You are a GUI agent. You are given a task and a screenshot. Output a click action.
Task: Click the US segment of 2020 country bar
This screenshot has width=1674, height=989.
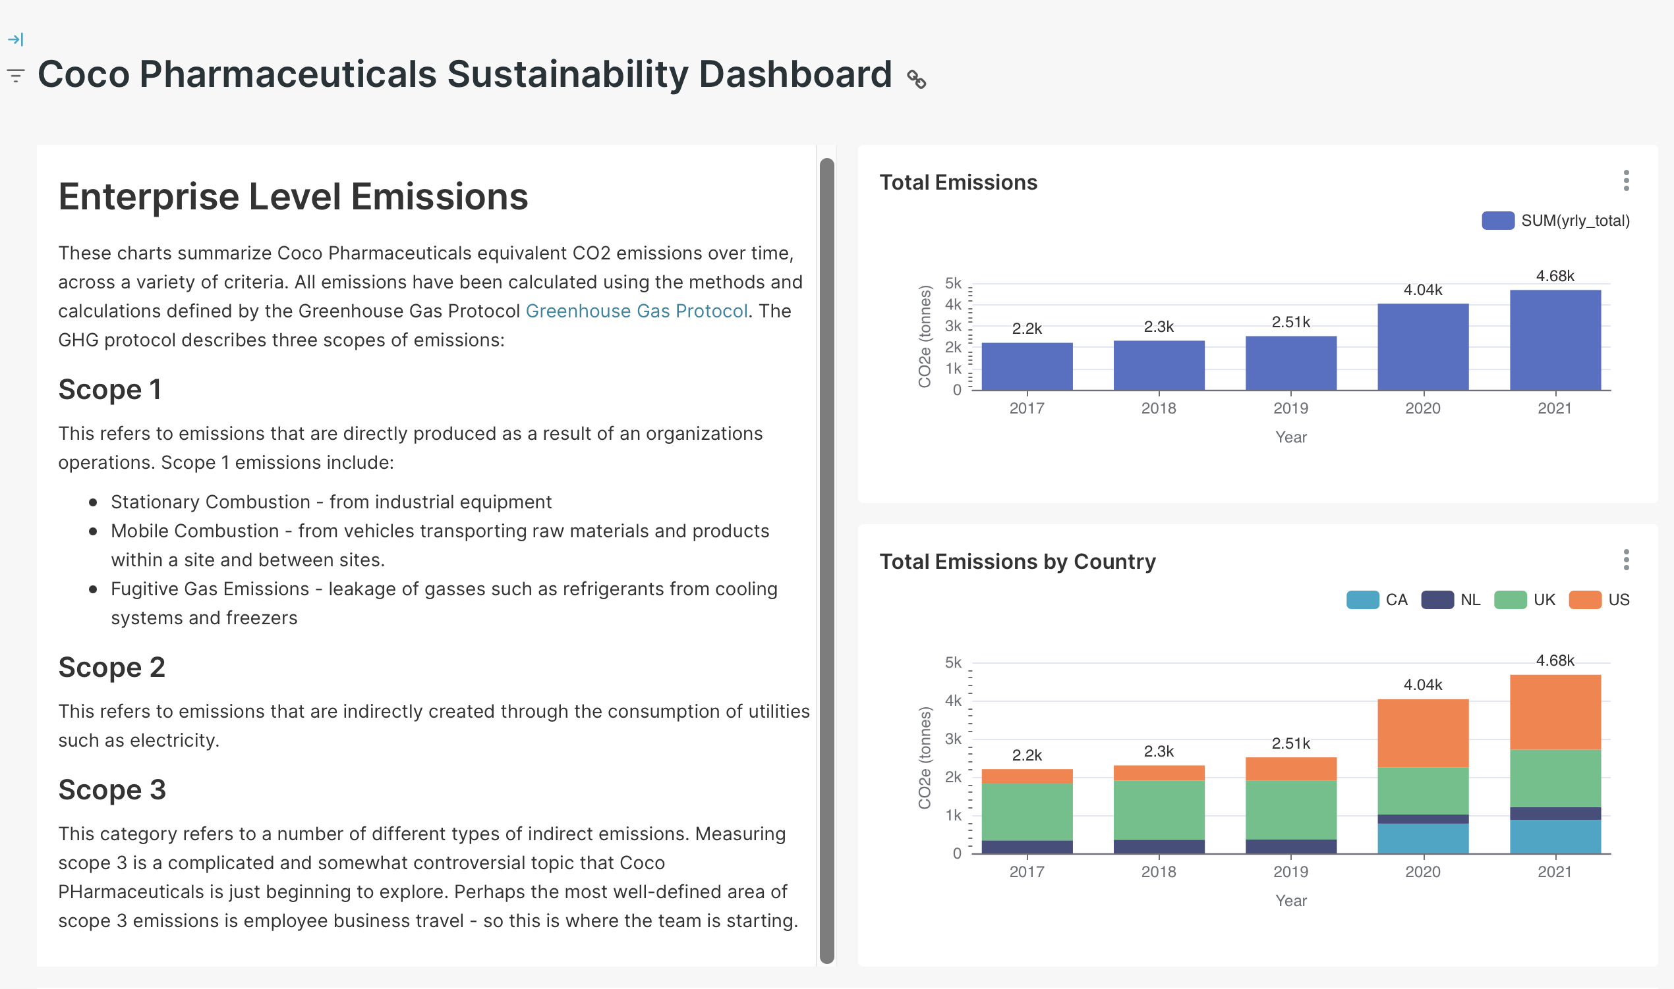(1424, 733)
